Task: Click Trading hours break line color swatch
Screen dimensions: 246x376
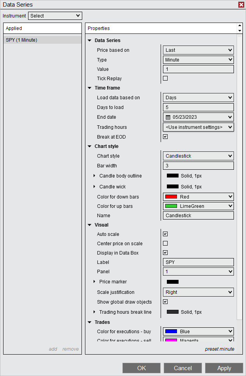Action: [172, 312]
